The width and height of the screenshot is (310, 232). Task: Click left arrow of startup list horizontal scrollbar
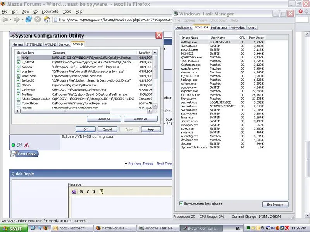click(x=17, y=111)
